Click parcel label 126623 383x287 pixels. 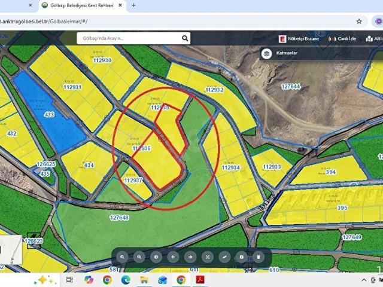pyautogui.click(x=34, y=241)
